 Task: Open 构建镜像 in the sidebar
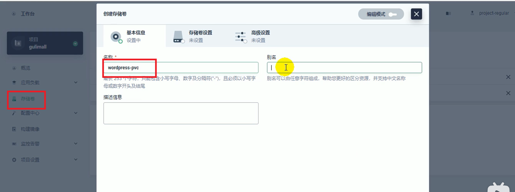[30, 129]
